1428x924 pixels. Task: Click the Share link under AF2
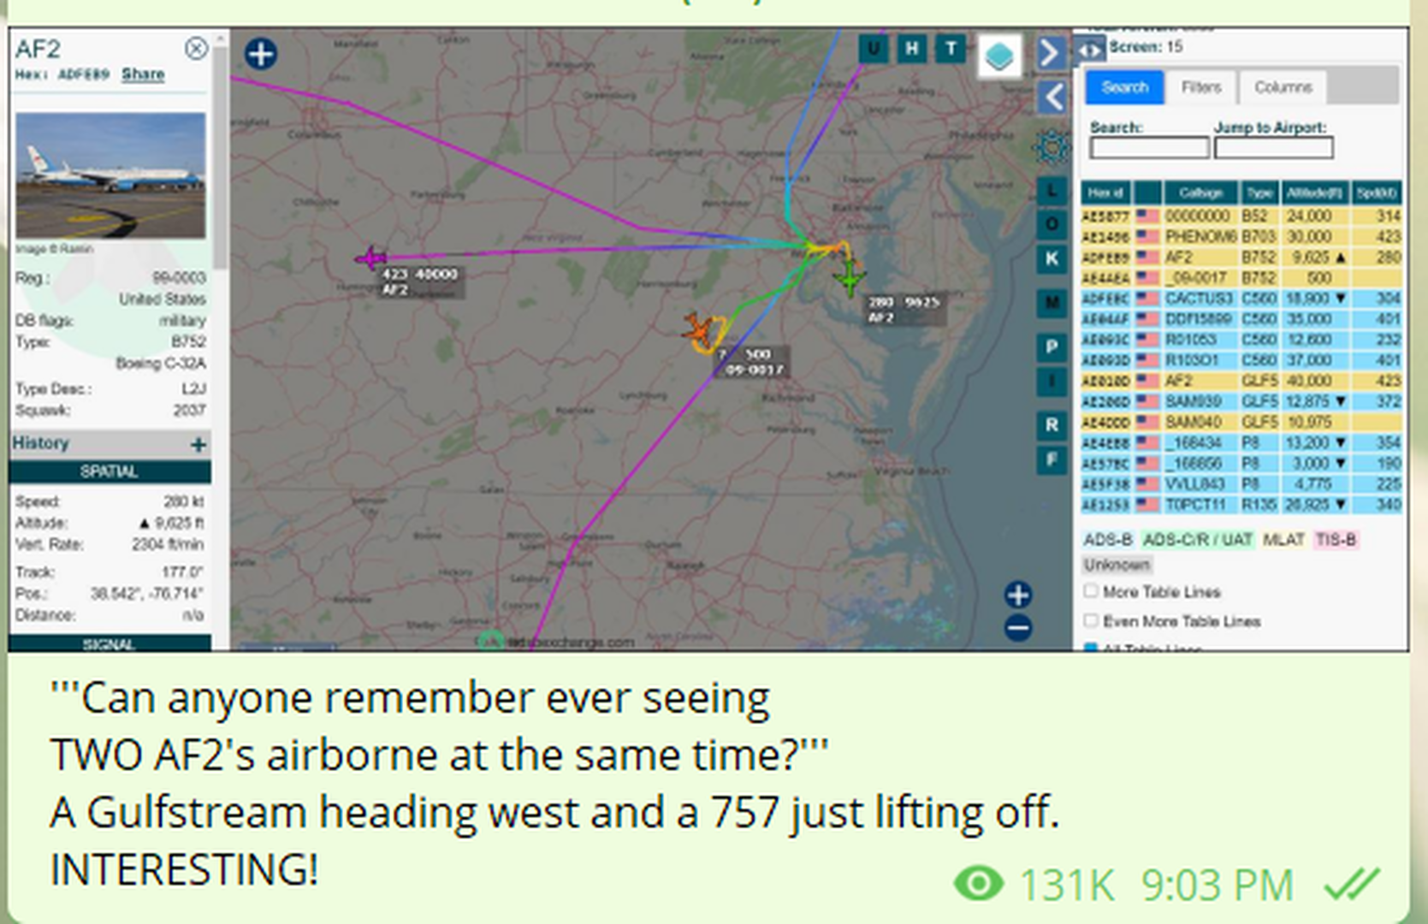pyautogui.click(x=143, y=74)
